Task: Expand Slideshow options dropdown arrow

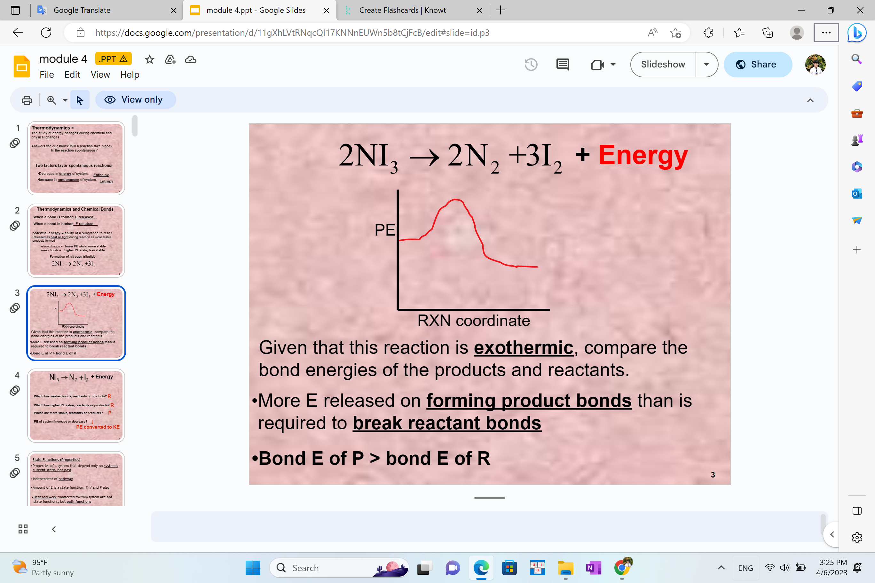Action: click(706, 64)
